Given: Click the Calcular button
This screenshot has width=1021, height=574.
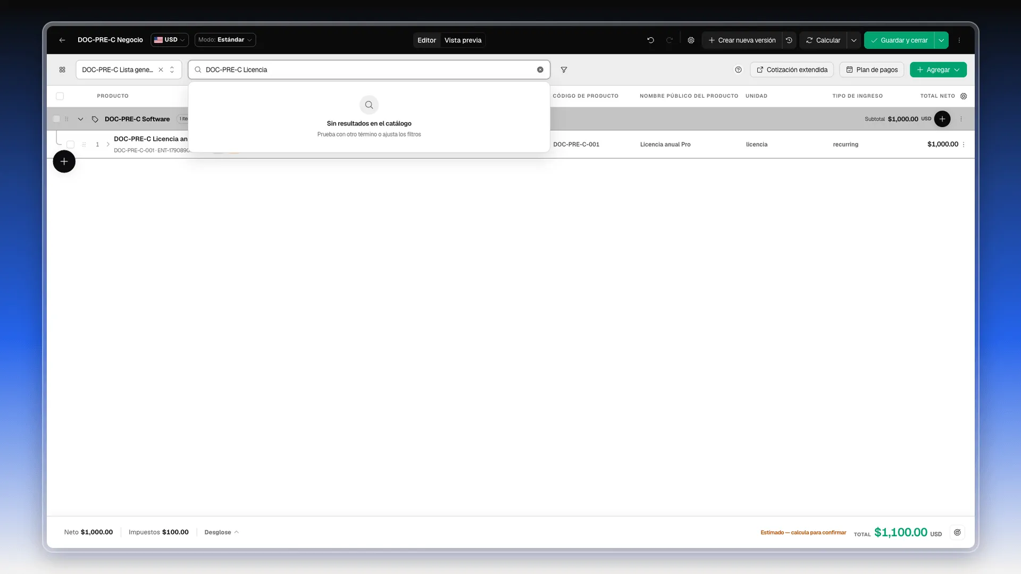Looking at the screenshot, I should [823, 40].
